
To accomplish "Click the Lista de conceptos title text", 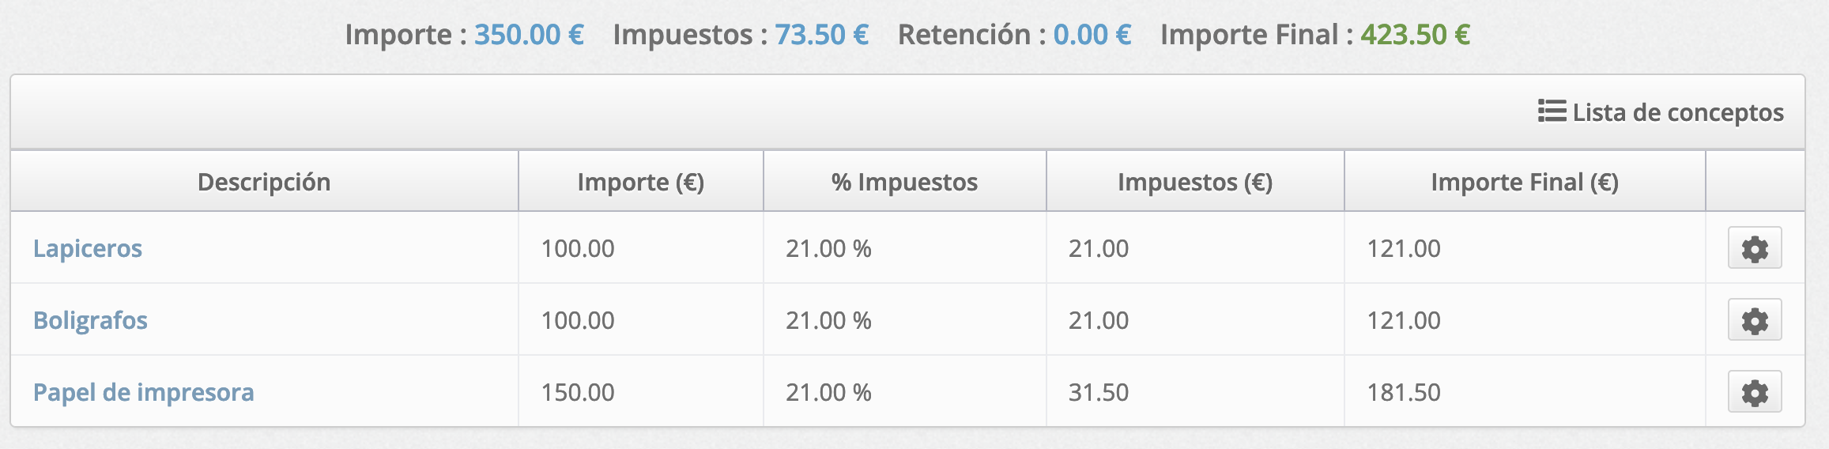I will click(1678, 113).
